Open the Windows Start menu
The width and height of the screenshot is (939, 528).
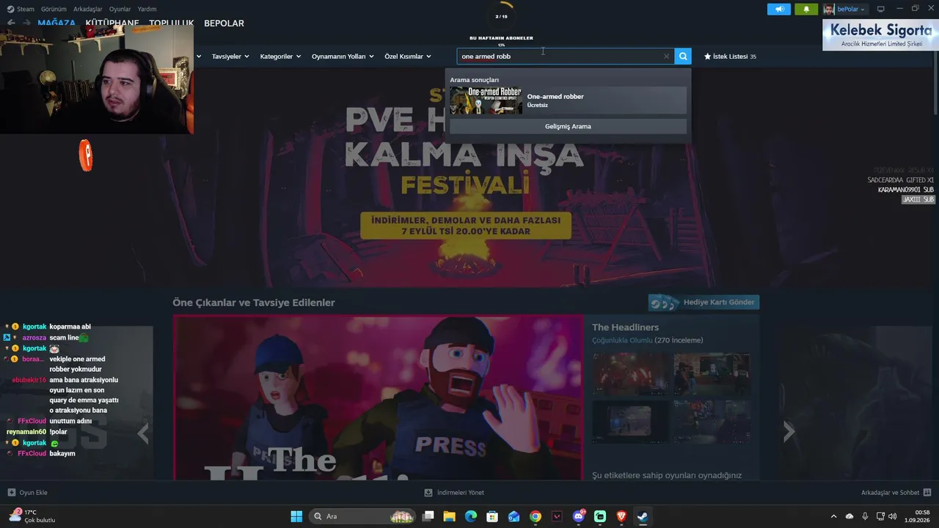tap(296, 516)
